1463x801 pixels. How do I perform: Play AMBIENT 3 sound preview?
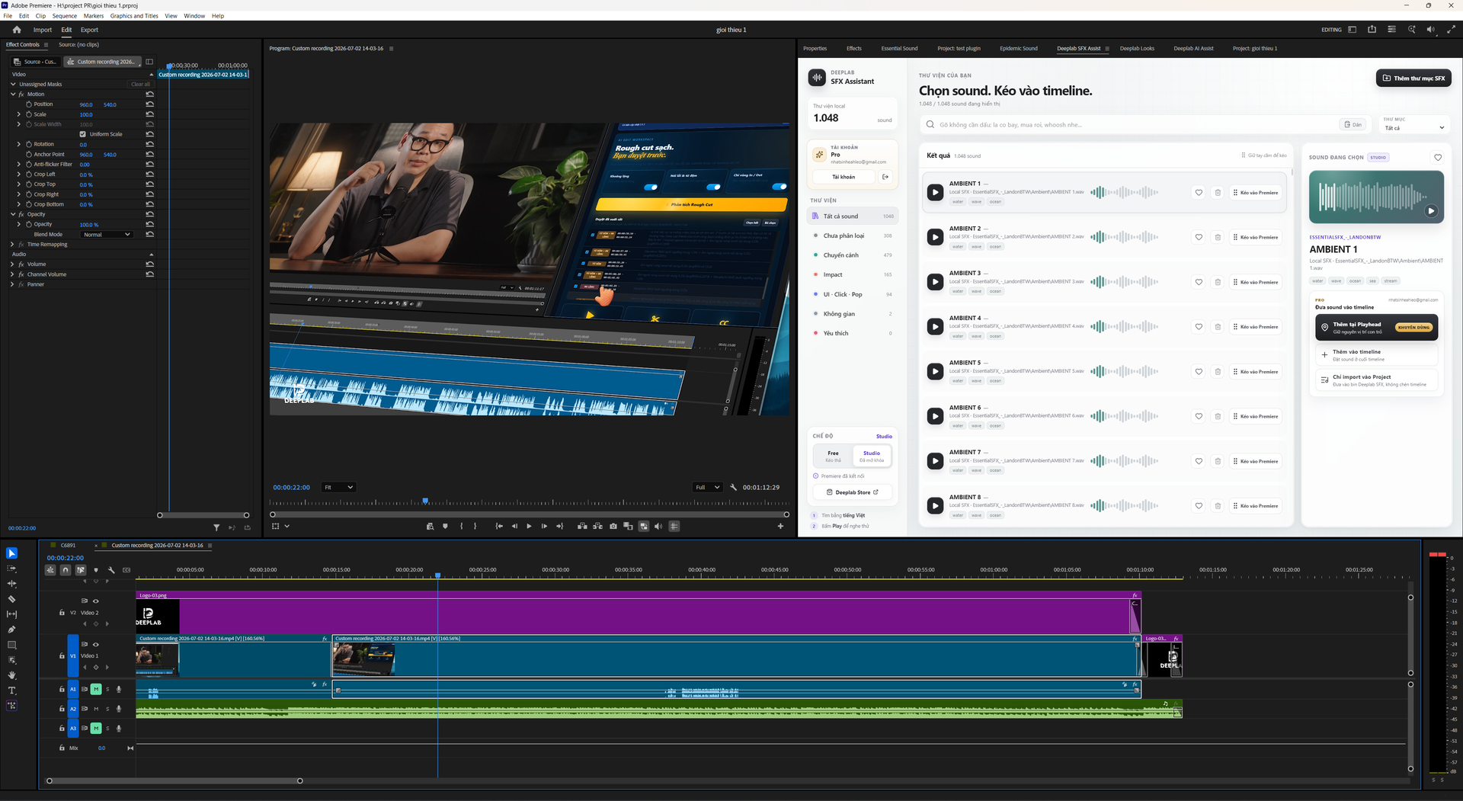[935, 282]
